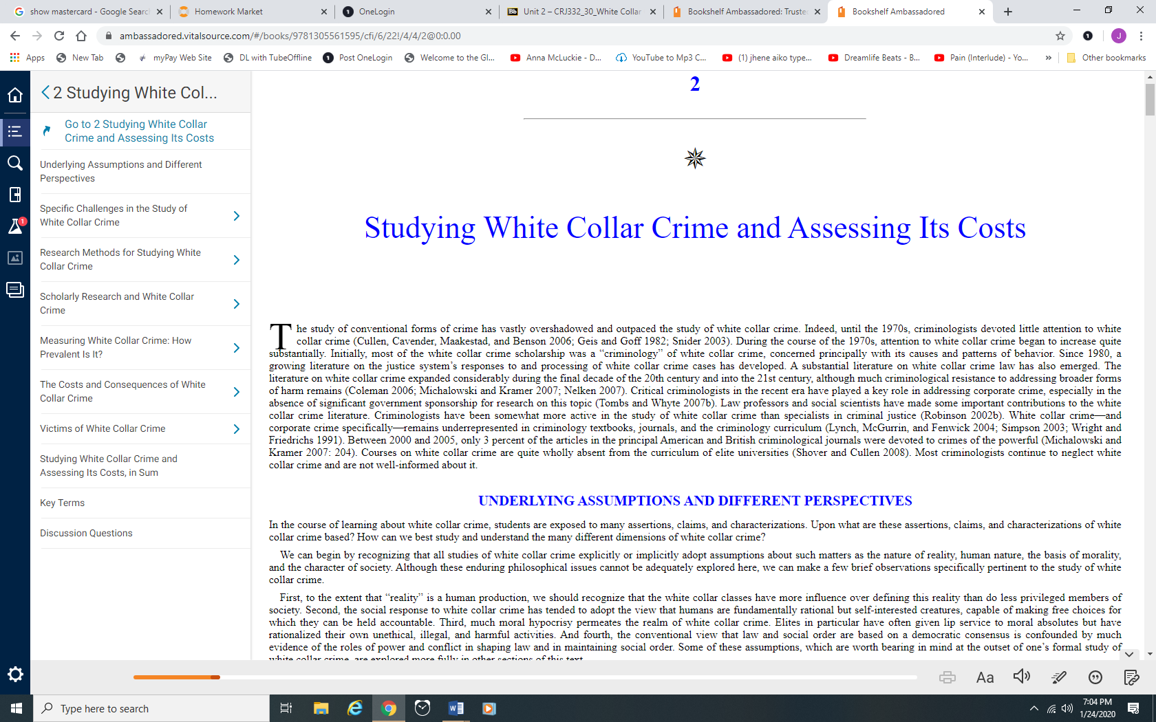Image resolution: width=1156 pixels, height=722 pixels.
Task: Click the back chevron beside chapter title
Action: coord(45,92)
